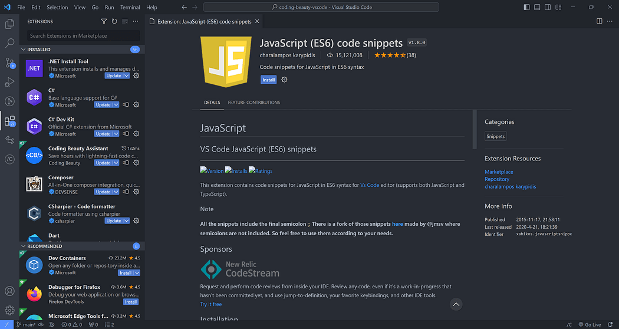Open the Repository resource link
Viewport: 619px width, 329px height.
(497, 179)
